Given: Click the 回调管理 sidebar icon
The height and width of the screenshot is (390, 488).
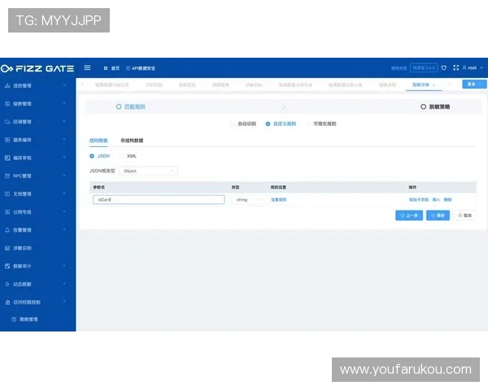Looking at the screenshot, I should click(x=7, y=122).
